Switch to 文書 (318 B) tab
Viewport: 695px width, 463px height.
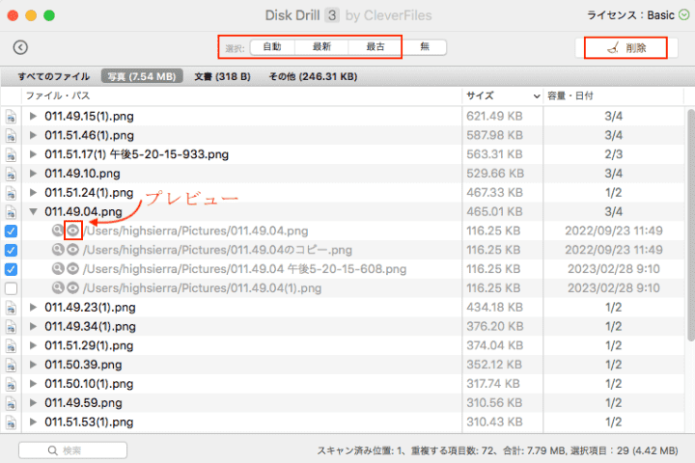click(x=223, y=76)
